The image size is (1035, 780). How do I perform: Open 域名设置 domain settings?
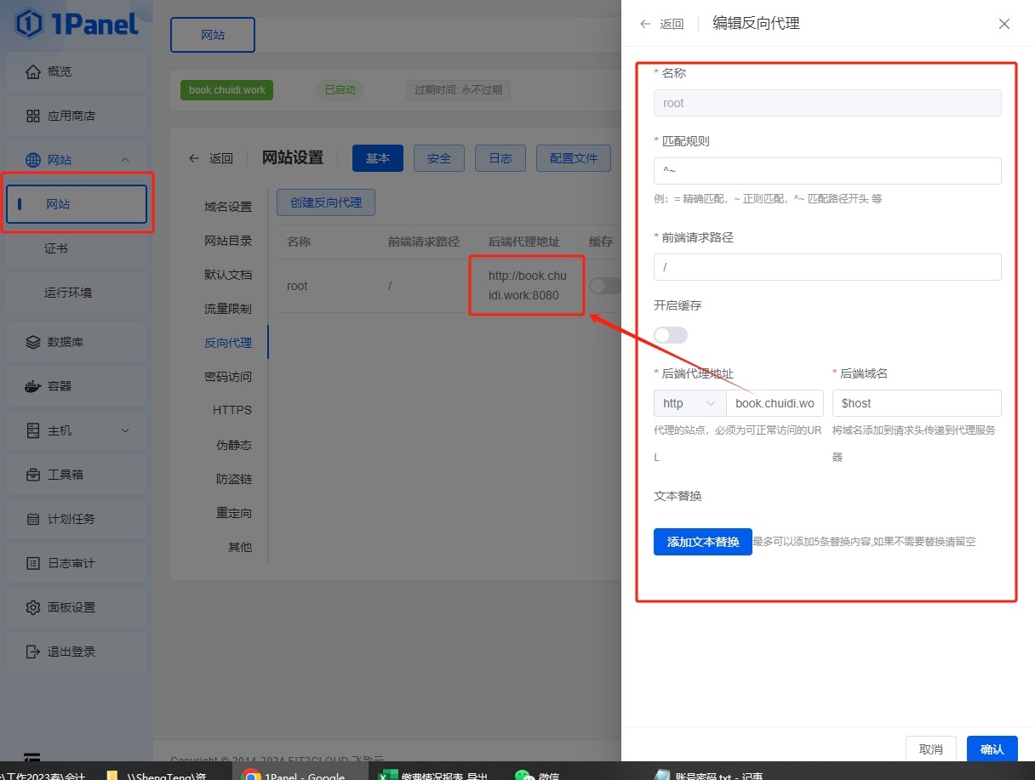228,207
